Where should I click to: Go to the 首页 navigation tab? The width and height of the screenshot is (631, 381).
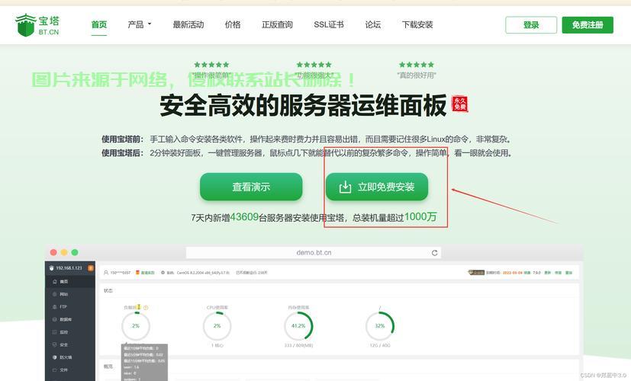(99, 25)
